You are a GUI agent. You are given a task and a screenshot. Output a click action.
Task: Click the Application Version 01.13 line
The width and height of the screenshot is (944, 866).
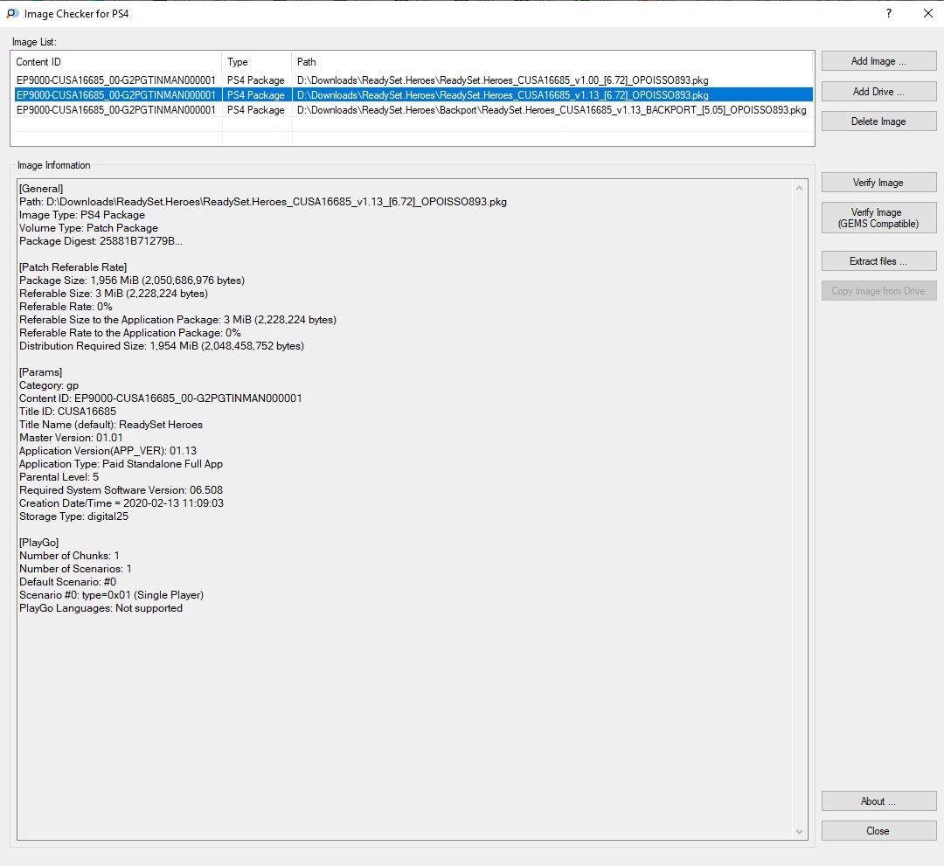point(108,451)
